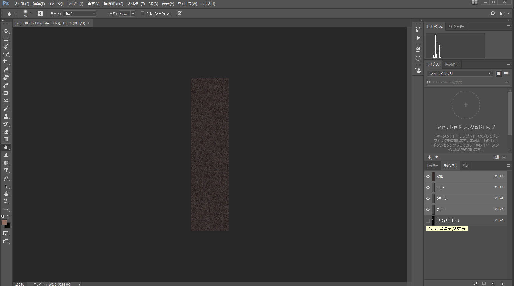Hide the レッド channel visibility
This screenshot has height=286, width=514.
(x=428, y=188)
